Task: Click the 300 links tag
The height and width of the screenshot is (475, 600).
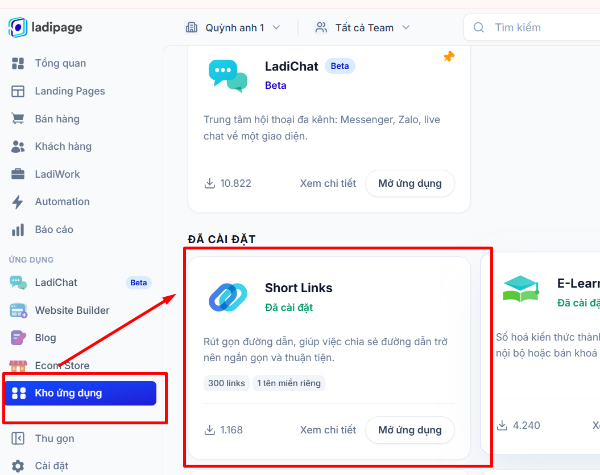Action: [226, 383]
